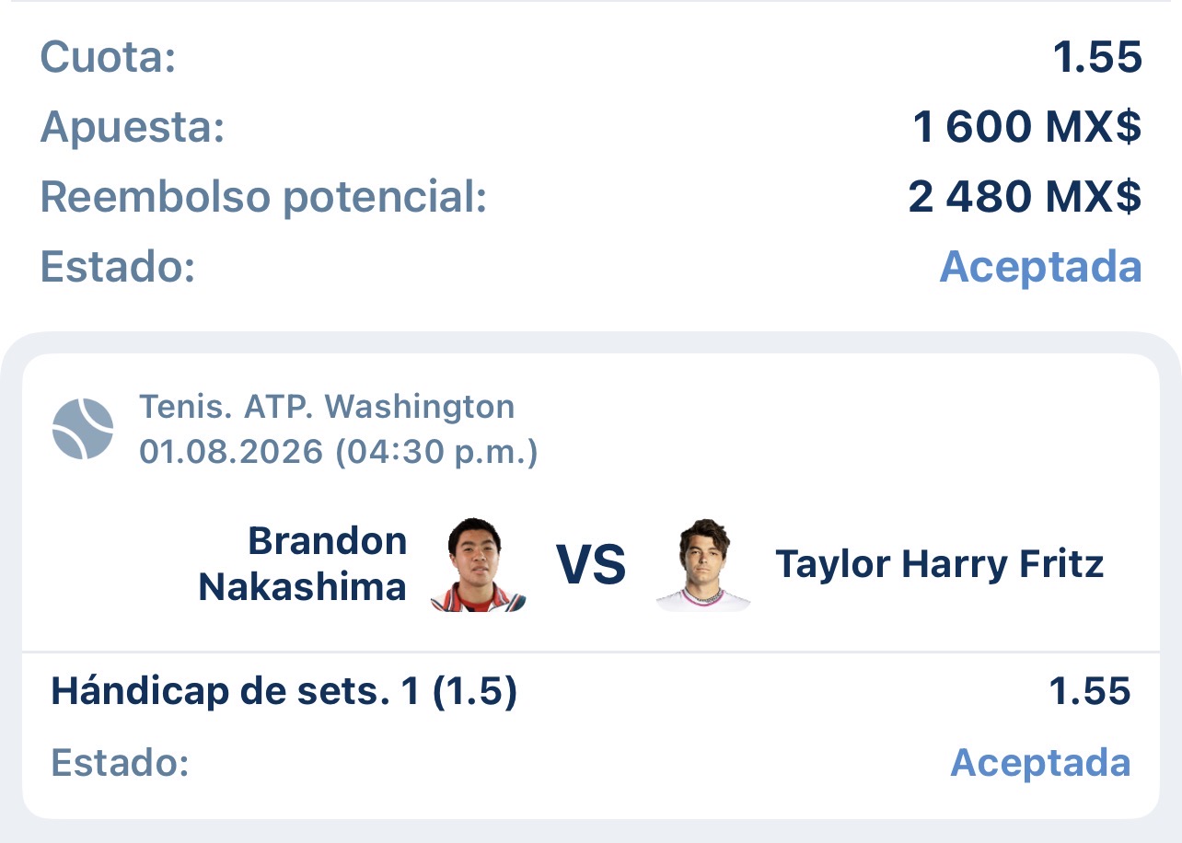Click the Estado label in bet summary
Screen dimensions: 1182x843
coord(118,267)
